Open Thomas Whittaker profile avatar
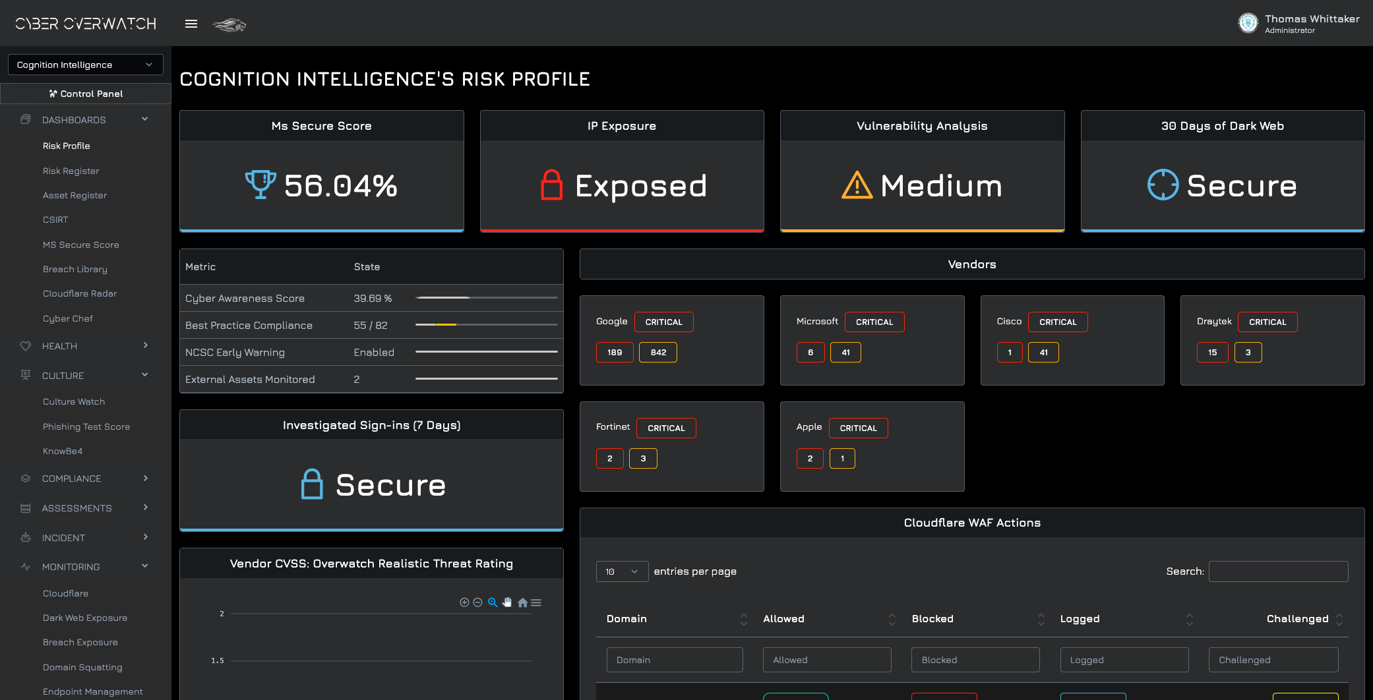This screenshot has width=1373, height=700. pyautogui.click(x=1248, y=23)
